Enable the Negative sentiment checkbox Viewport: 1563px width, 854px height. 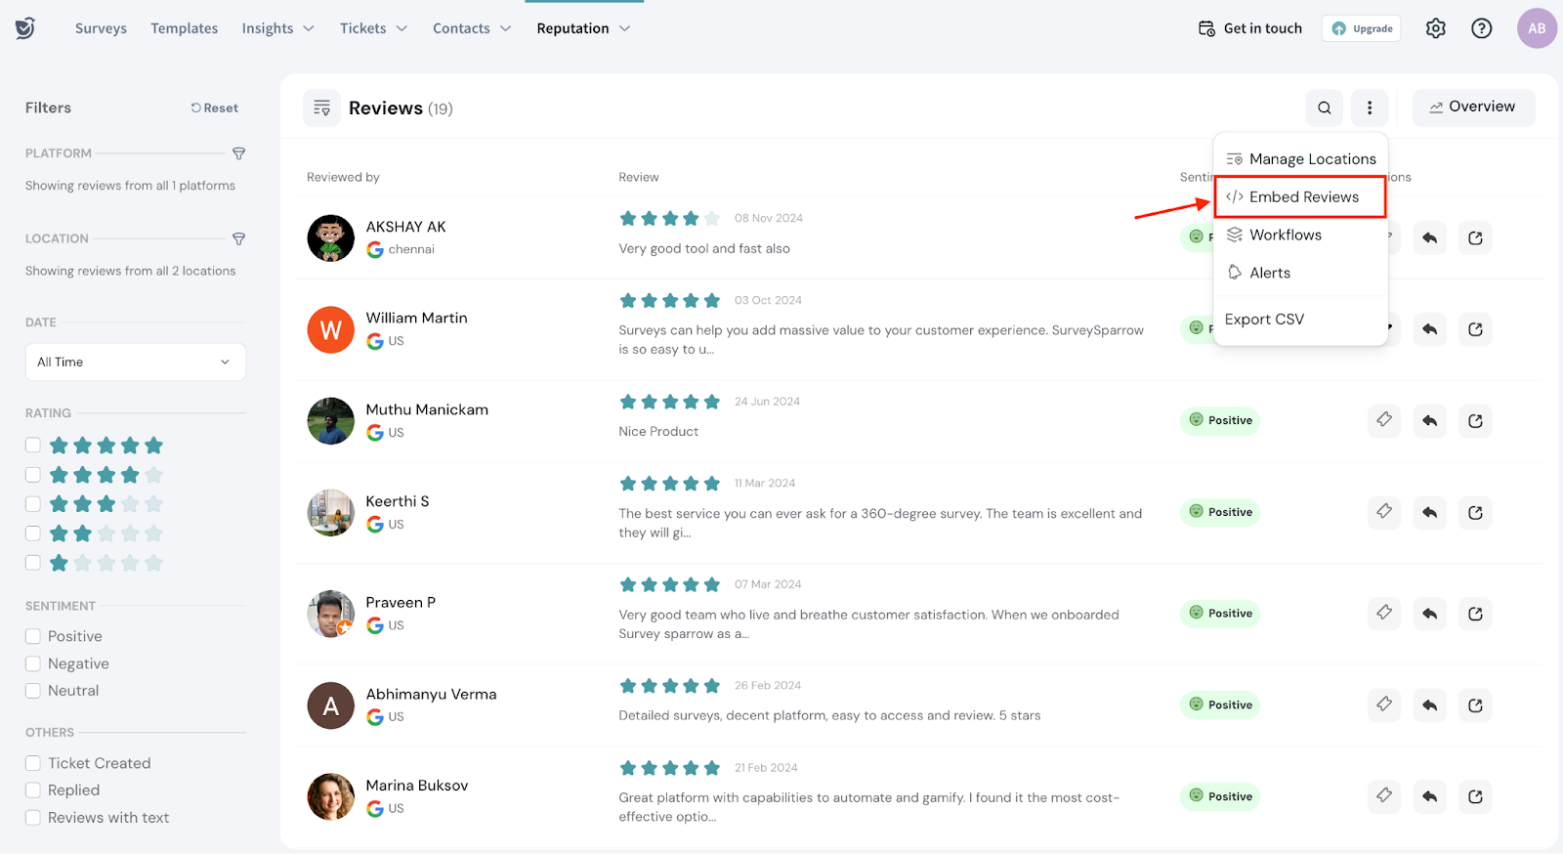tap(33, 663)
